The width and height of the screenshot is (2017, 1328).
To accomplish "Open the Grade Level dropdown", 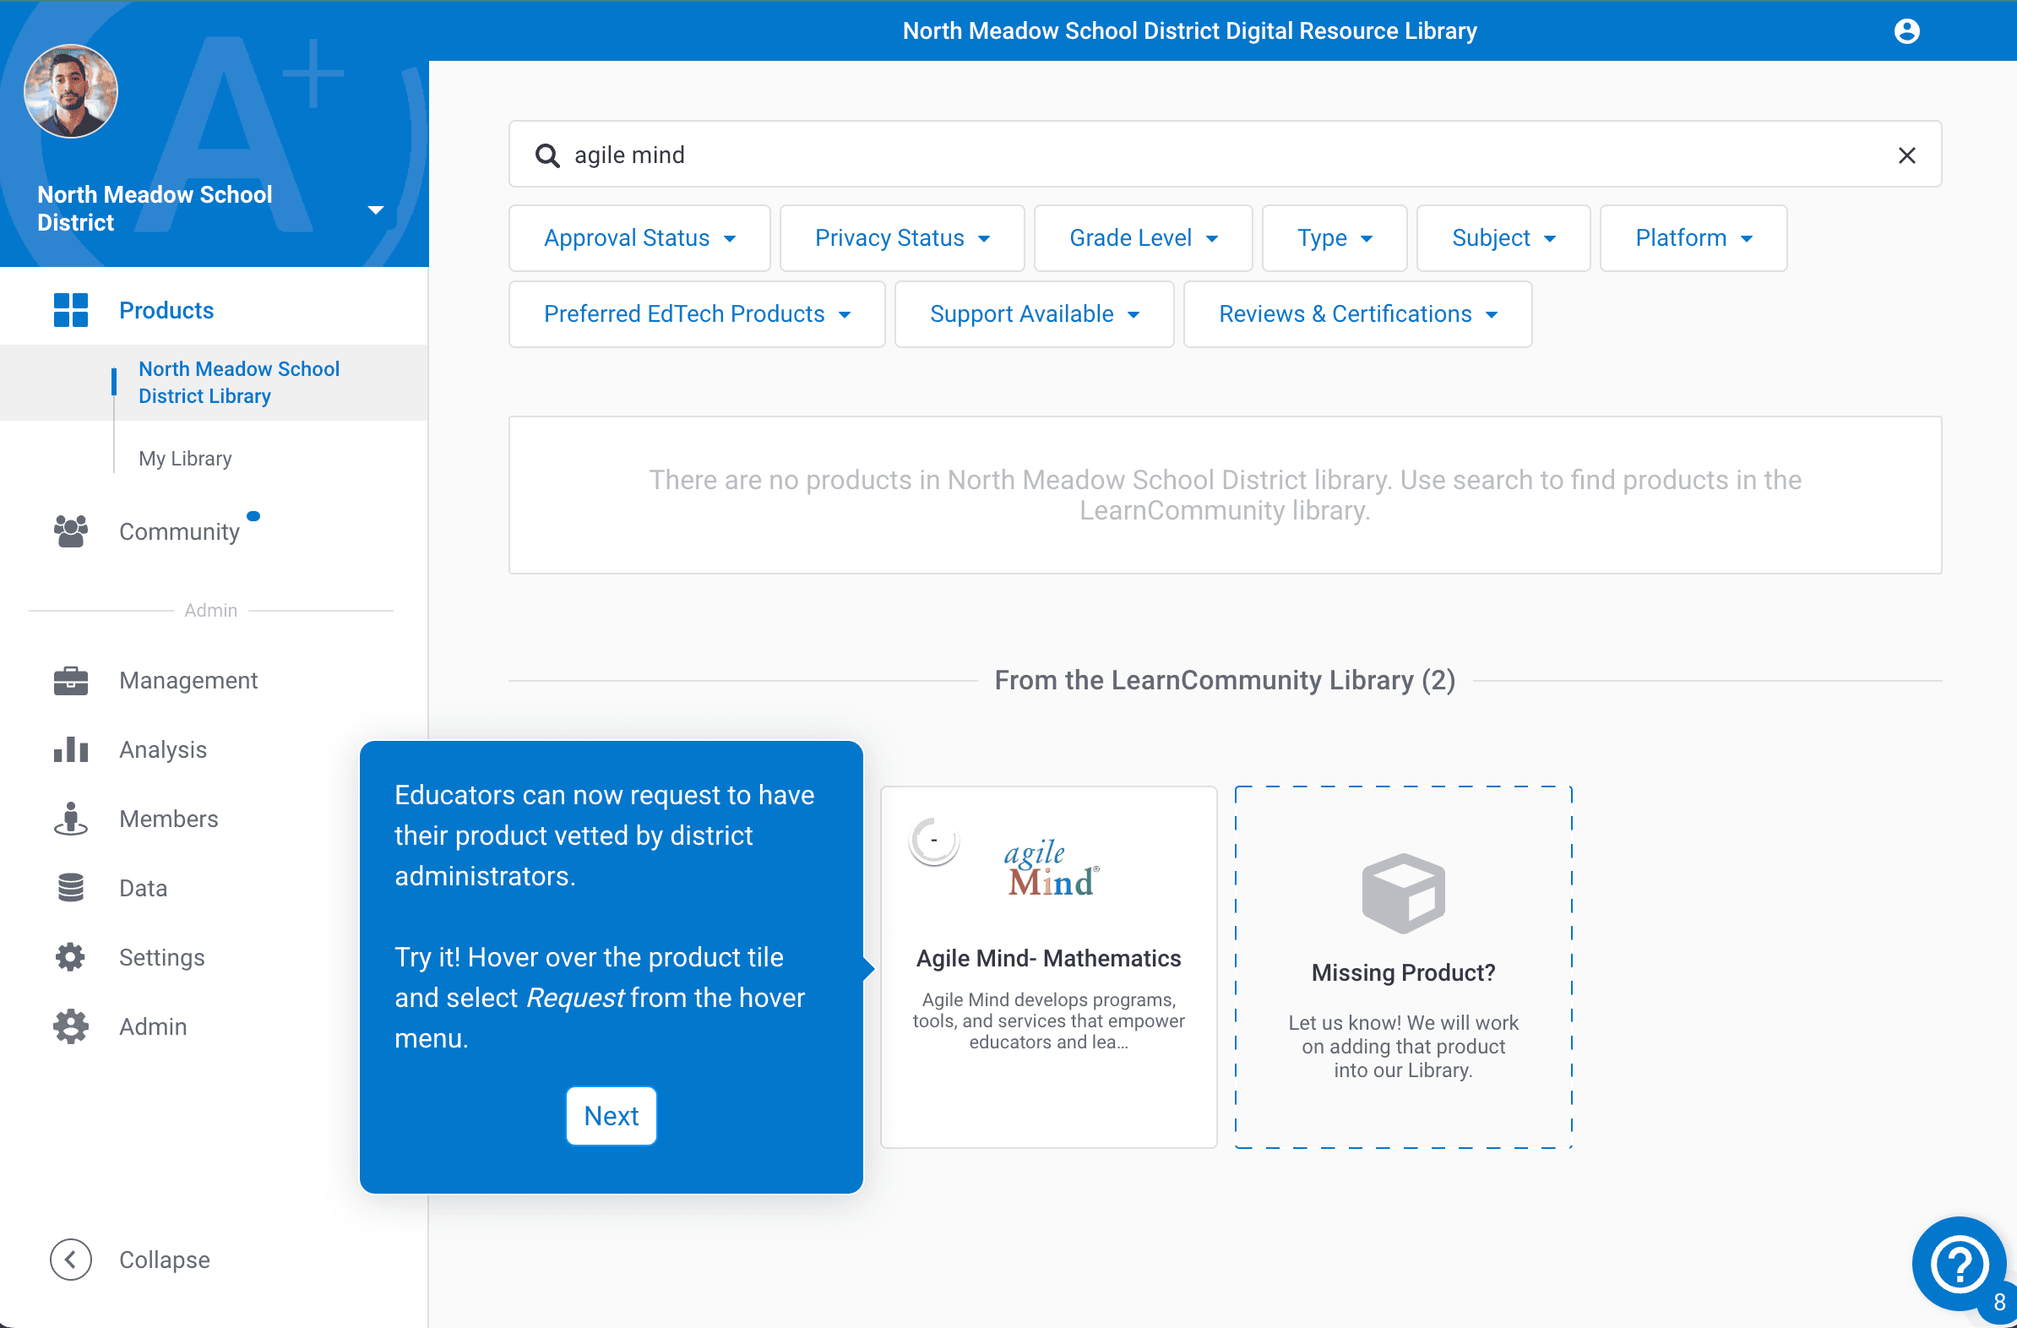I will [x=1144, y=238].
